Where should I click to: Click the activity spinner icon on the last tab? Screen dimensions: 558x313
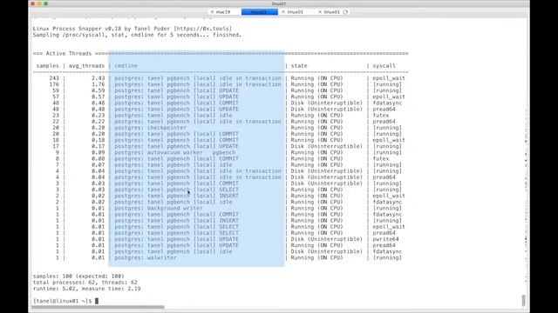[345, 12]
